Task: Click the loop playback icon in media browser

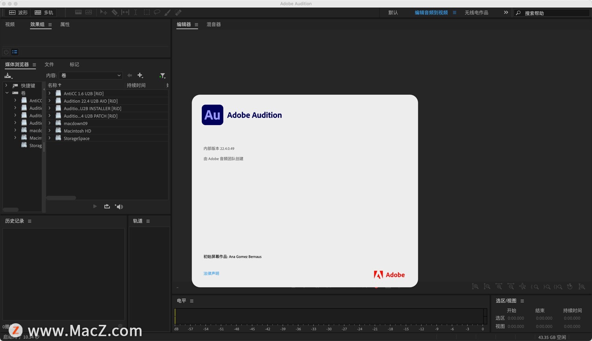Action: (x=107, y=206)
